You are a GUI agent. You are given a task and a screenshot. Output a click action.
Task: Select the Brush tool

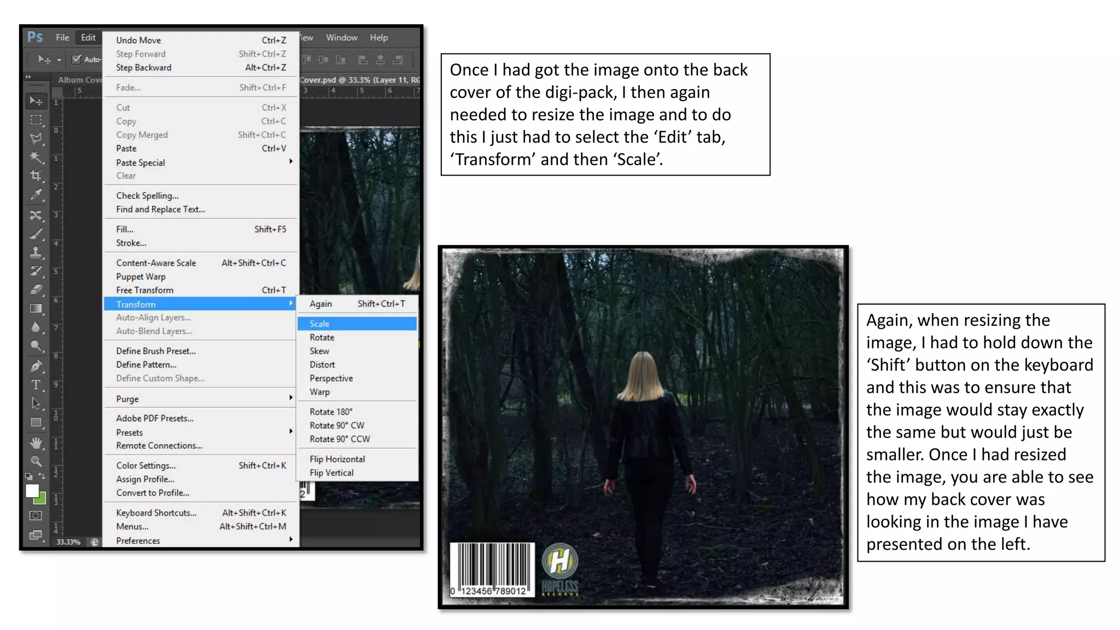tap(36, 234)
